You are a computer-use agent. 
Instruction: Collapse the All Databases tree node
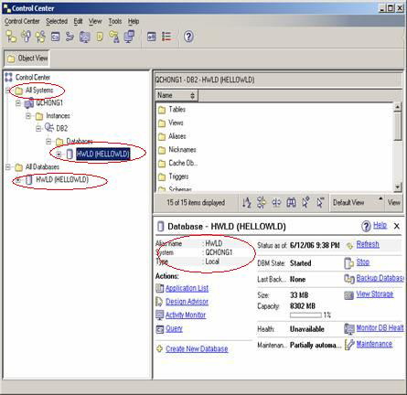click(8, 166)
